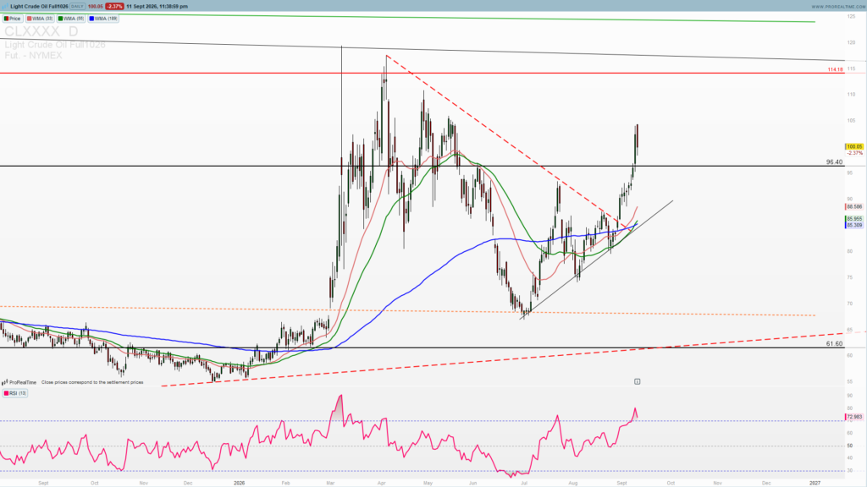Click the Dec label near 2027 on time axis
Screen dimensions: 867x487
click(x=766, y=483)
